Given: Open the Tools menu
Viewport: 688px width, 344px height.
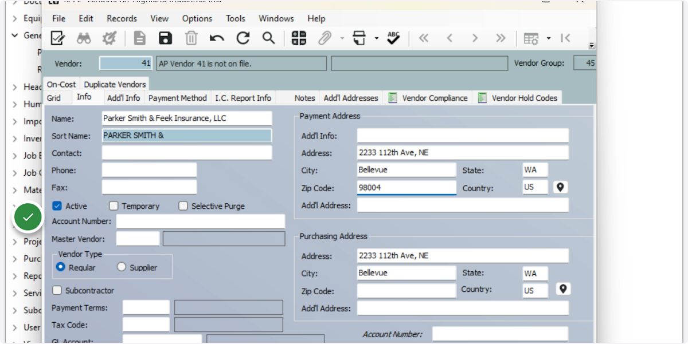Looking at the screenshot, I should pyautogui.click(x=236, y=18).
